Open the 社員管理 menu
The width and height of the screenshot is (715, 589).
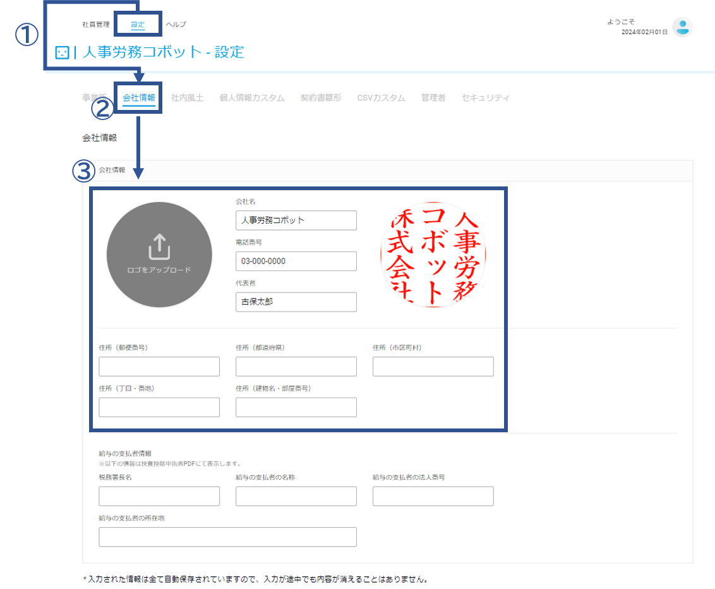click(x=96, y=25)
